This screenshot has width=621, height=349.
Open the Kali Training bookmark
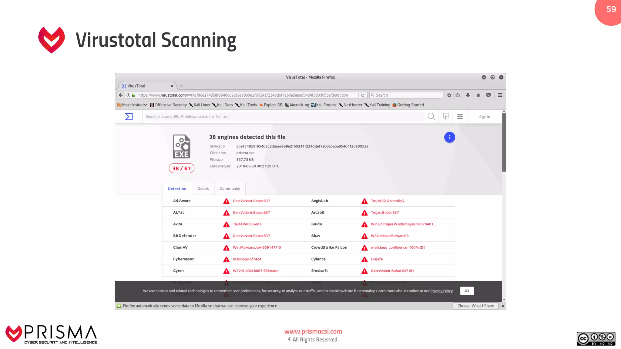pos(378,105)
